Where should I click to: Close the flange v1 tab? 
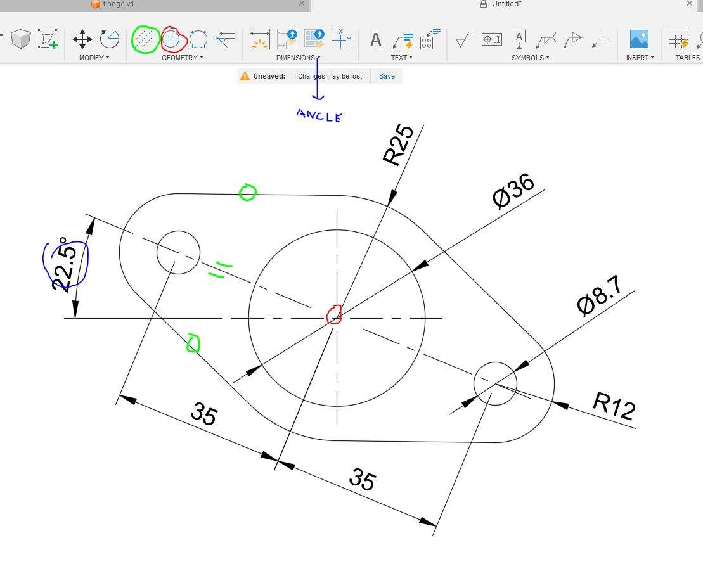pyautogui.click(x=302, y=4)
